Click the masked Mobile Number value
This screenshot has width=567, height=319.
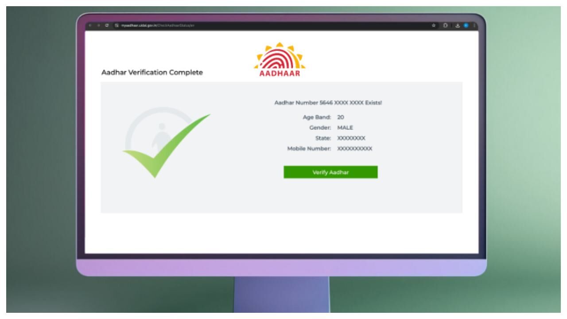(x=355, y=149)
